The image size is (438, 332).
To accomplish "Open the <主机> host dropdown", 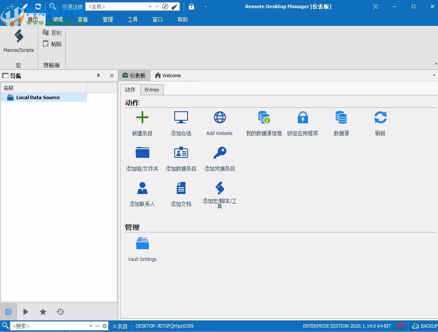I will [x=151, y=6].
